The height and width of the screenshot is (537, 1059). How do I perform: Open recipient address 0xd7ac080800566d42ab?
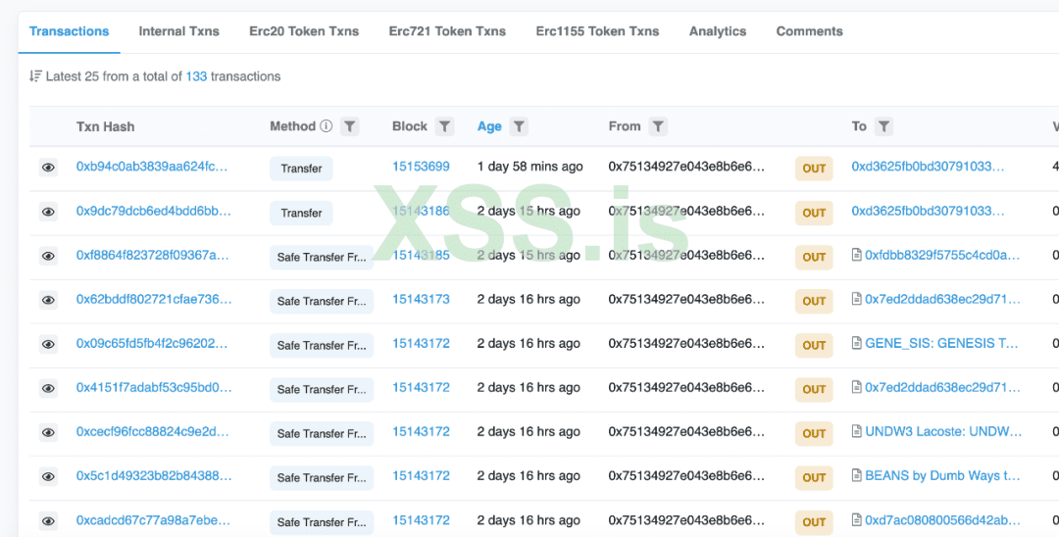[x=943, y=520]
